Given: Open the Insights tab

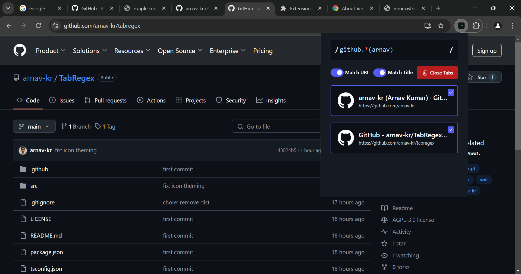Looking at the screenshot, I should pos(271,100).
